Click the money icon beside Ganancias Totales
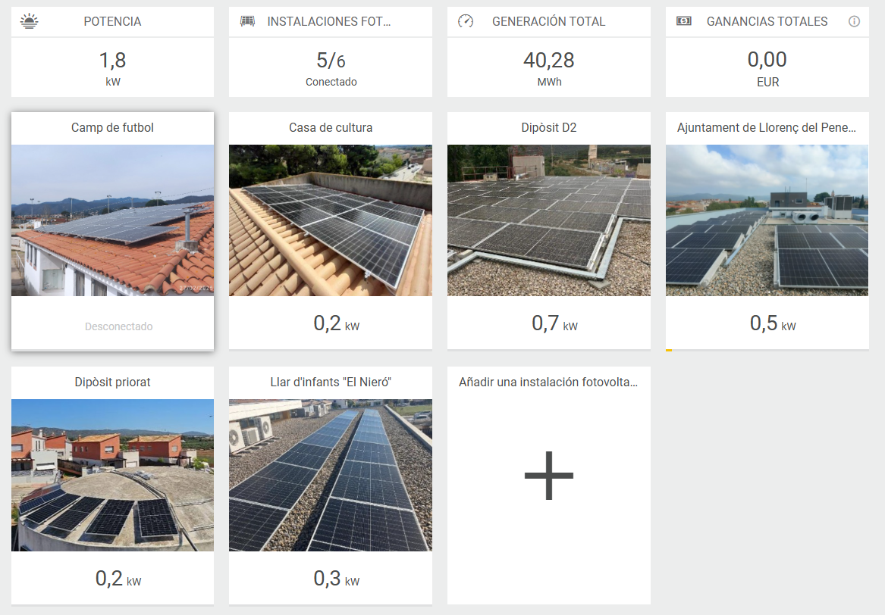The image size is (885, 615). click(683, 21)
